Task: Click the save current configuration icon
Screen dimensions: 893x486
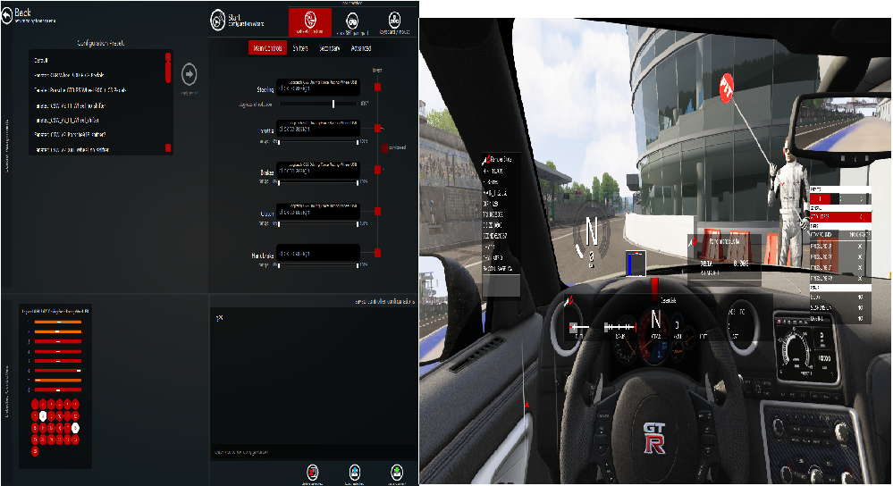Action: tap(397, 472)
